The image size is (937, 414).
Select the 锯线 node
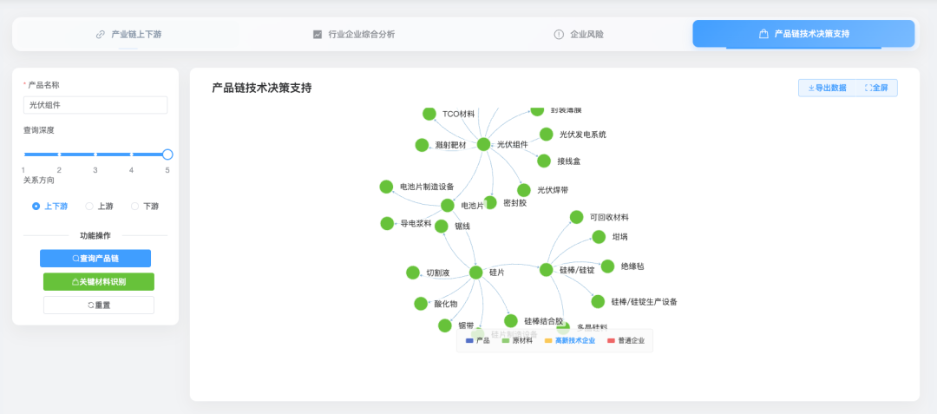tap(441, 227)
